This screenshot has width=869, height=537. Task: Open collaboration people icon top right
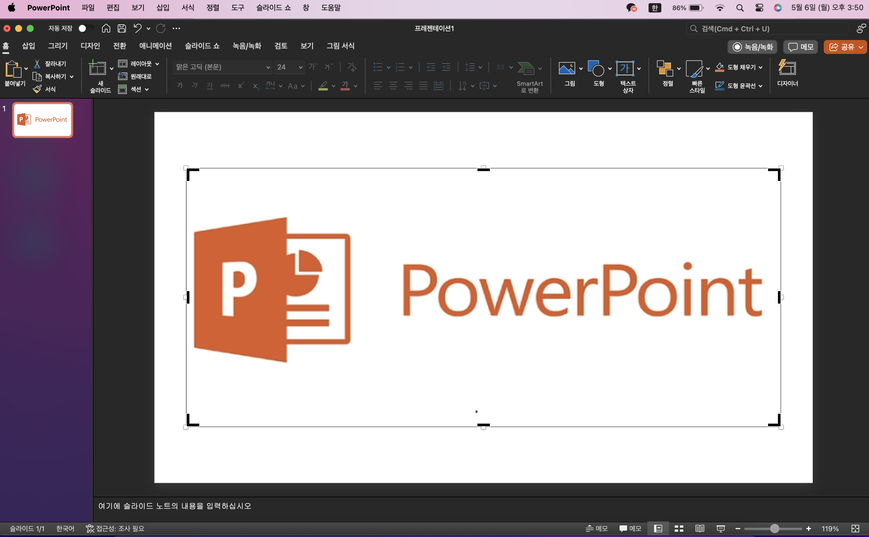click(x=861, y=28)
